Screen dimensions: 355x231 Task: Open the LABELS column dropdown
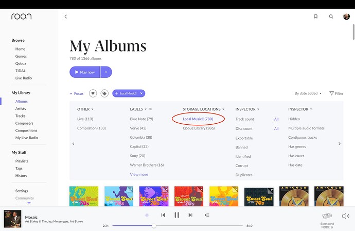138,109
